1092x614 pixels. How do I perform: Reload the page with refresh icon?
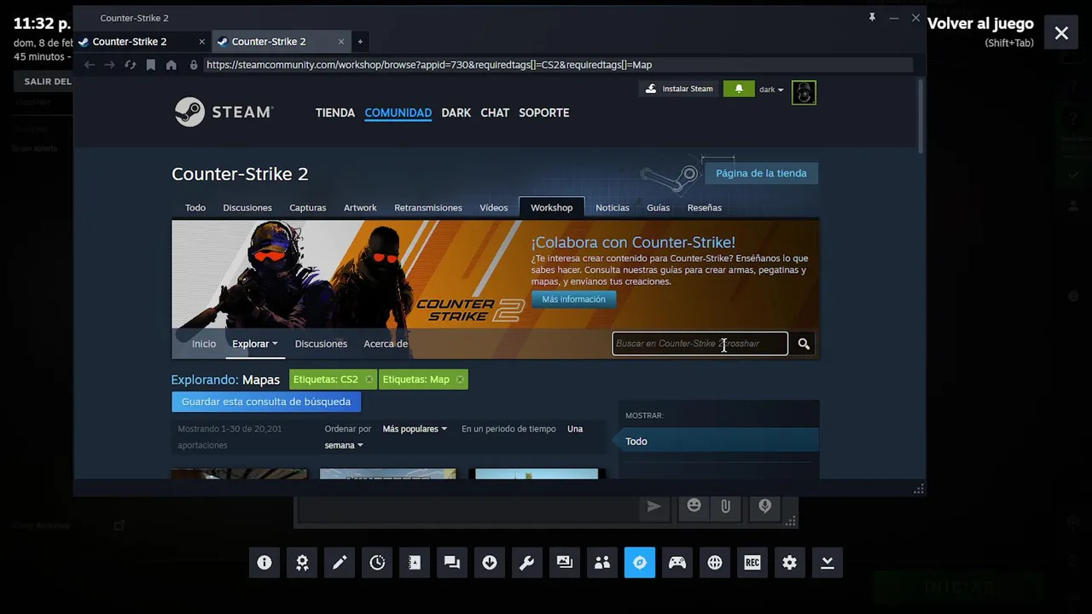pyautogui.click(x=131, y=65)
